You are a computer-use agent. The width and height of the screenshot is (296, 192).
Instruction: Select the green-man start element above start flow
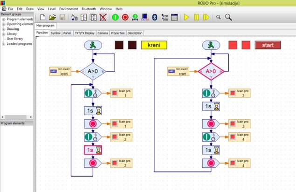[211, 45]
